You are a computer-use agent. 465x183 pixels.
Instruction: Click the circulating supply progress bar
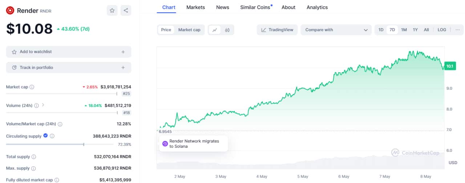(60, 144)
